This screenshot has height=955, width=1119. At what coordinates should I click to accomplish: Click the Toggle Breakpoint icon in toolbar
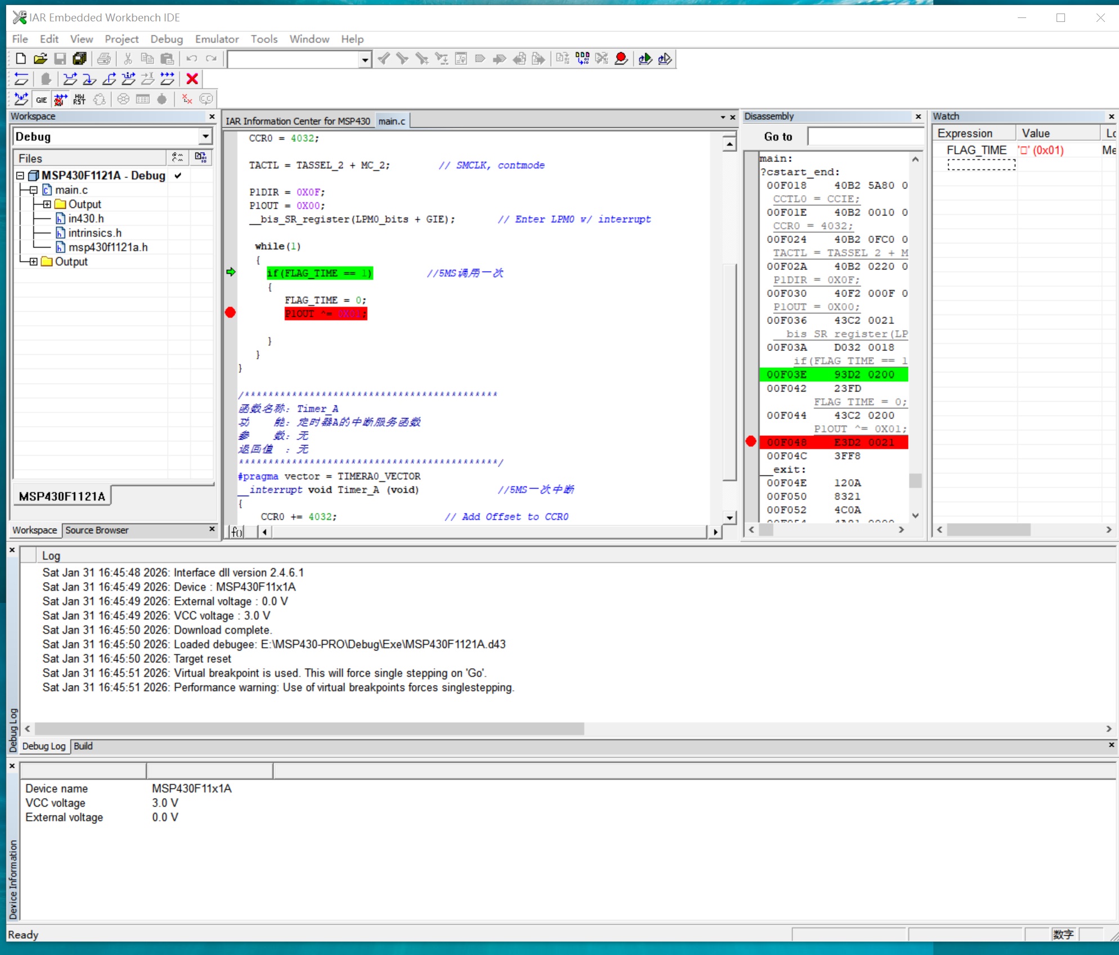coord(621,58)
